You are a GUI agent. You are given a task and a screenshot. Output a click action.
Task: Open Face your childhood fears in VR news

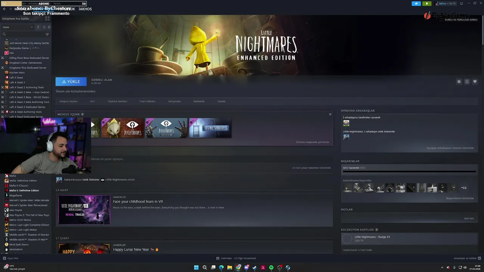click(138, 201)
